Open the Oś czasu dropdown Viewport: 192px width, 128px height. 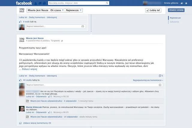pyautogui.click(x=57, y=10)
